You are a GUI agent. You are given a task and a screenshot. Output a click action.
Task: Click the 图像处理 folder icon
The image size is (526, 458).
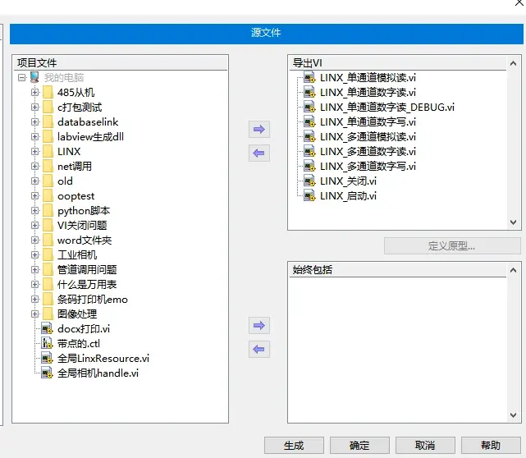click(48, 314)
